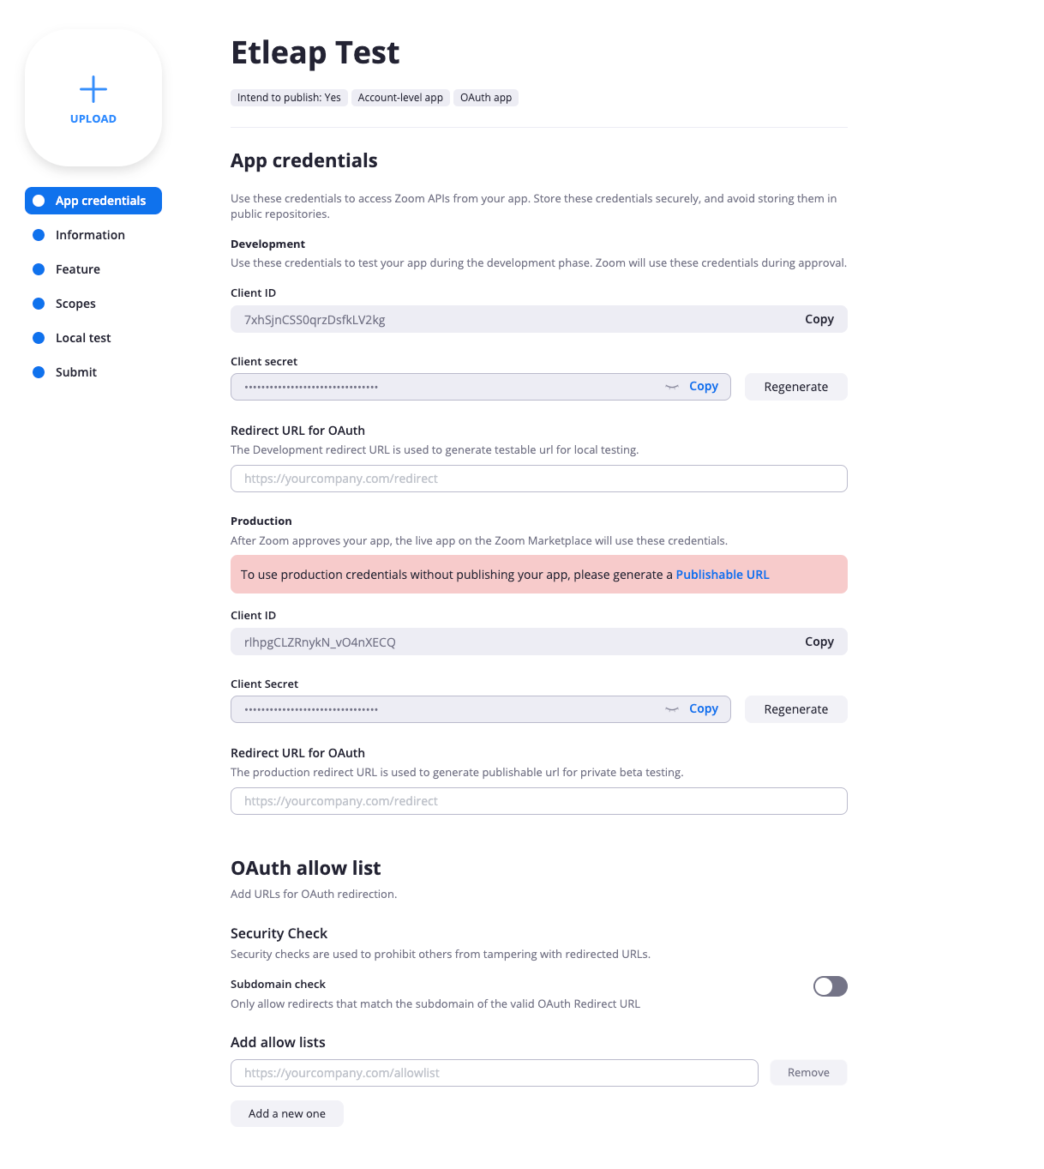
Task: Go to the Submit step
Action: [x=76, y=372]
